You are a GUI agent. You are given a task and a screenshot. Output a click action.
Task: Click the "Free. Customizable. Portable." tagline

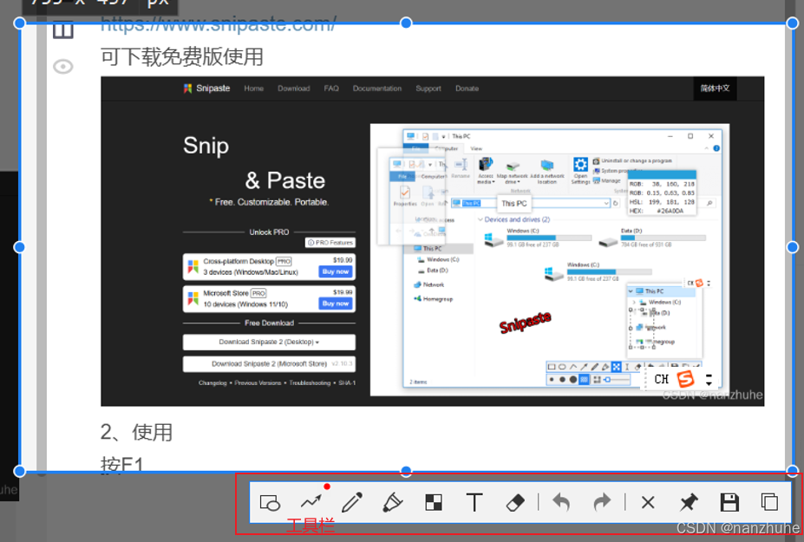pyautogui.click(x=271, y=202)
